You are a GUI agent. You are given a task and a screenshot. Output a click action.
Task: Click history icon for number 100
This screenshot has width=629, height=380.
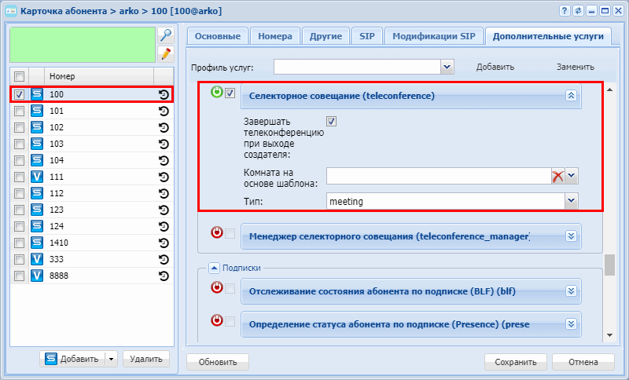(164, 94)
